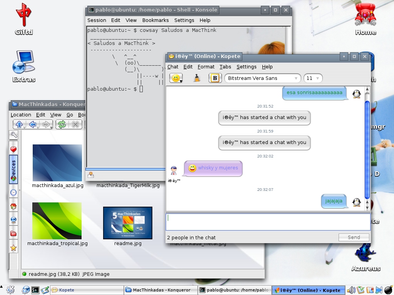
Task: Open the View menu in Konsole
Action: [x=131, y=20]
